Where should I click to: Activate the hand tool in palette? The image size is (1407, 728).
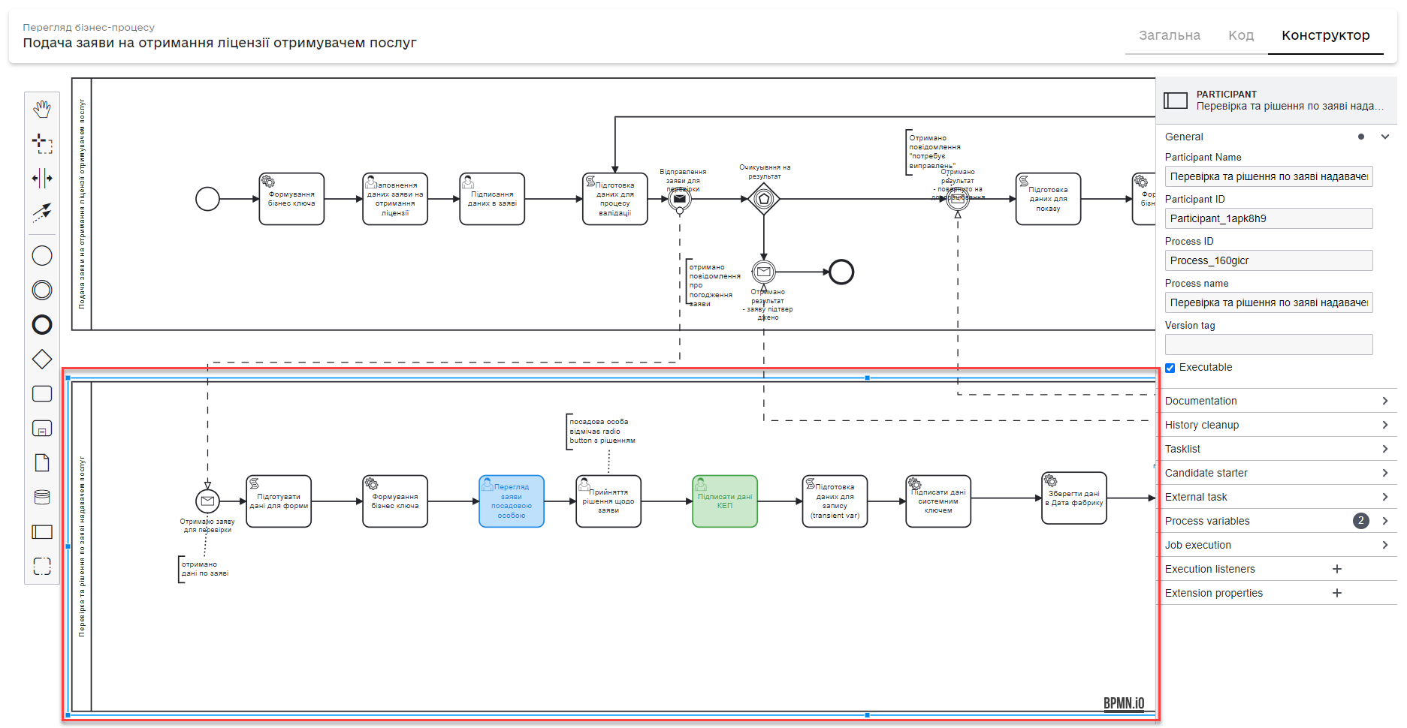tap(42, 109)
